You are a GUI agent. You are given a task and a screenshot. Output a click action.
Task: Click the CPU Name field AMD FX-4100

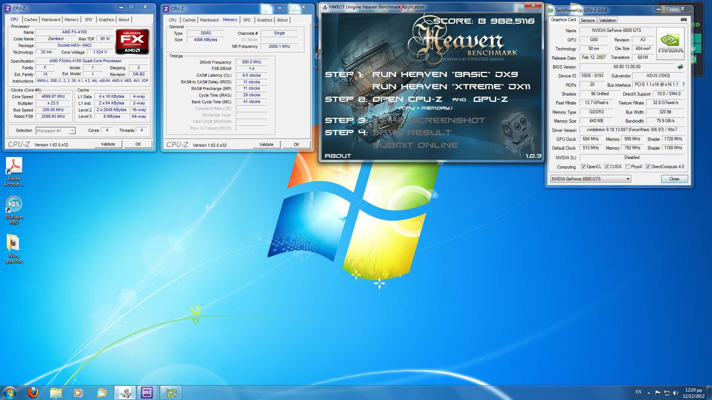(74, 32)
